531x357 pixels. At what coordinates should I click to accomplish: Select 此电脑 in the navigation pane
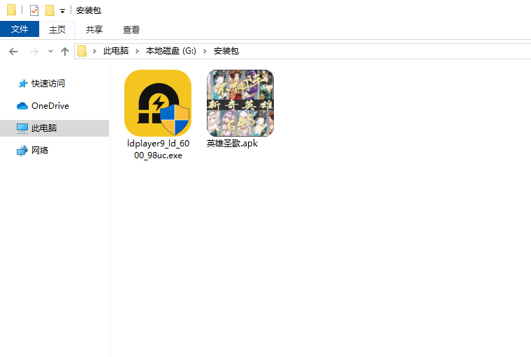tap(54, 128)
